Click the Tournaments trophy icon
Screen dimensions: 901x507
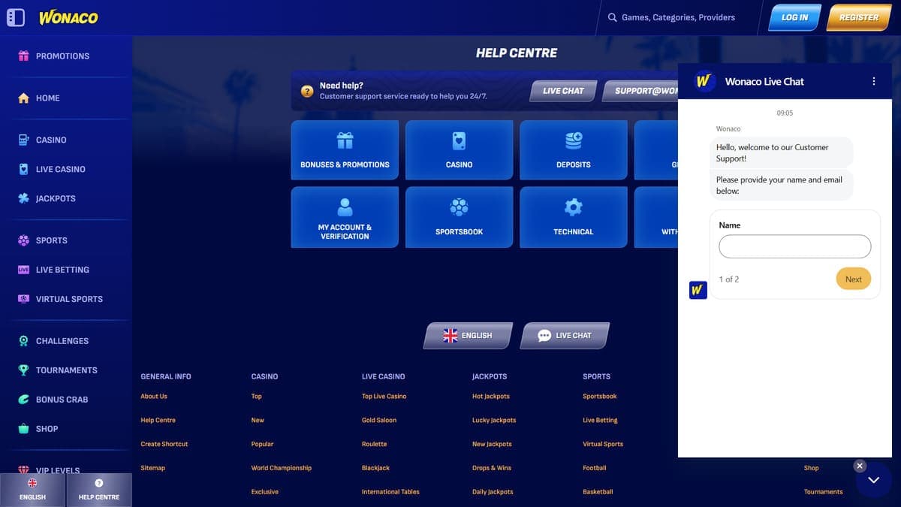(23, 370)
